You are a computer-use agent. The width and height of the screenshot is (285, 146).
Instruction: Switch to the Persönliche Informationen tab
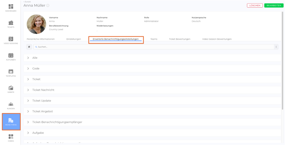pyautogui.click(x=41, y=39)
